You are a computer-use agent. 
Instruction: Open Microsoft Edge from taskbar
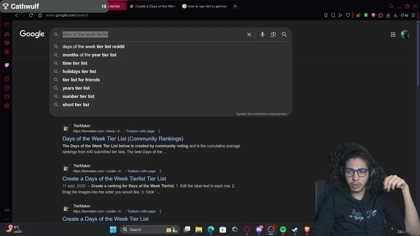coord(211,229)
